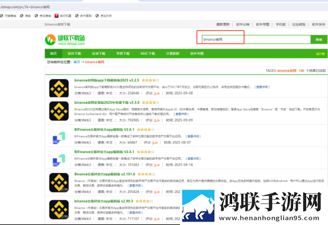Click the Binance app icon for v3.3.0
This screenshot has height=225, width=328.
(59, 111)
